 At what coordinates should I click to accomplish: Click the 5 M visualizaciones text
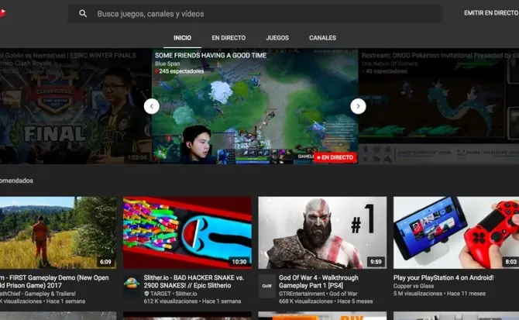pos(418,294)
